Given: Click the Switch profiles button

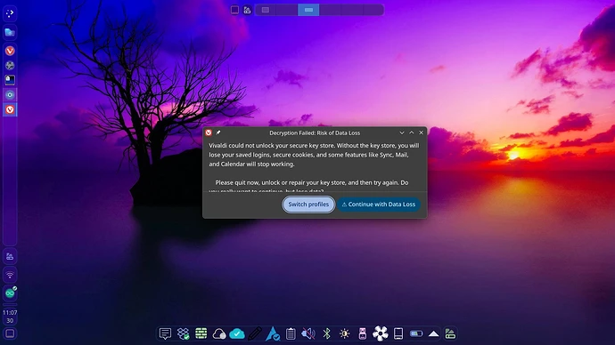Looking at the screenshot, I should coord(308,205).
